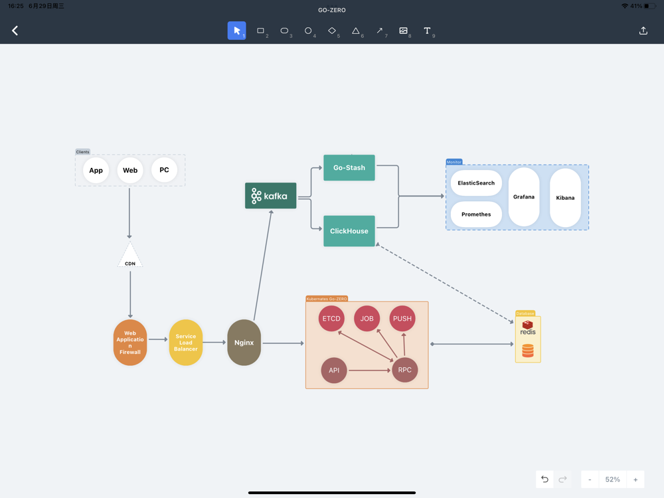The image size is (664, 498).
Task: Select the PUSH circle
Action: [402, 319]
